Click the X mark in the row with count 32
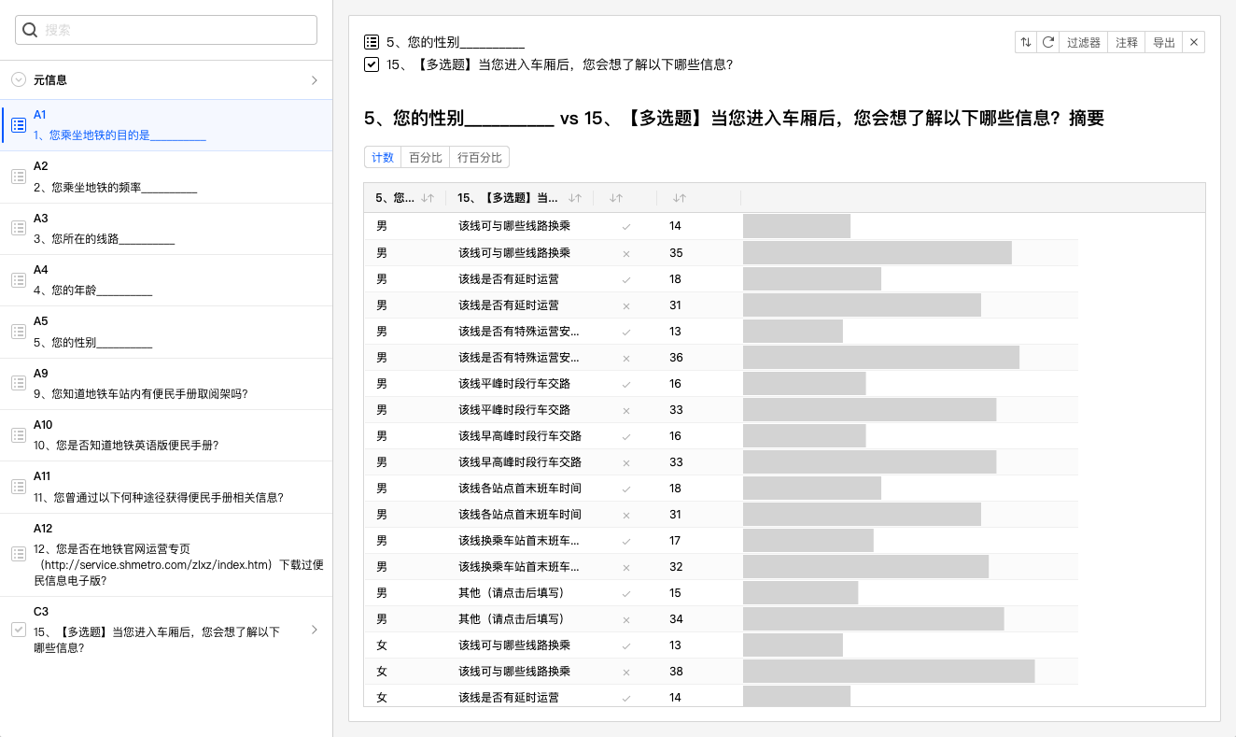Image resolution: width=1236 pixels, height=737 pixels. 626,567
